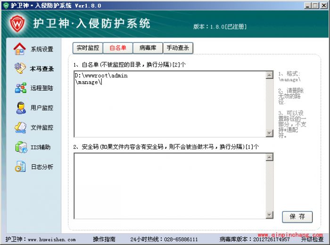Click the 系统设置 sidebar label
This screenshot has height=245, width=330.
tap(42, 49)
